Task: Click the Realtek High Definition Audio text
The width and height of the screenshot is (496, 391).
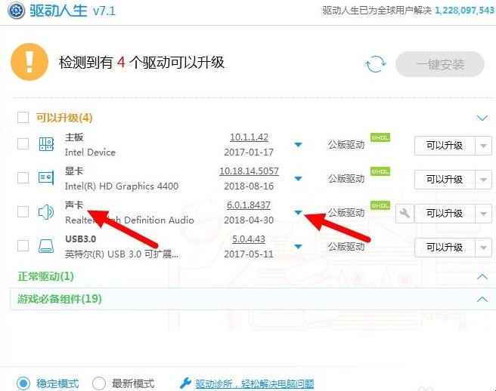Action: point(129,220)
